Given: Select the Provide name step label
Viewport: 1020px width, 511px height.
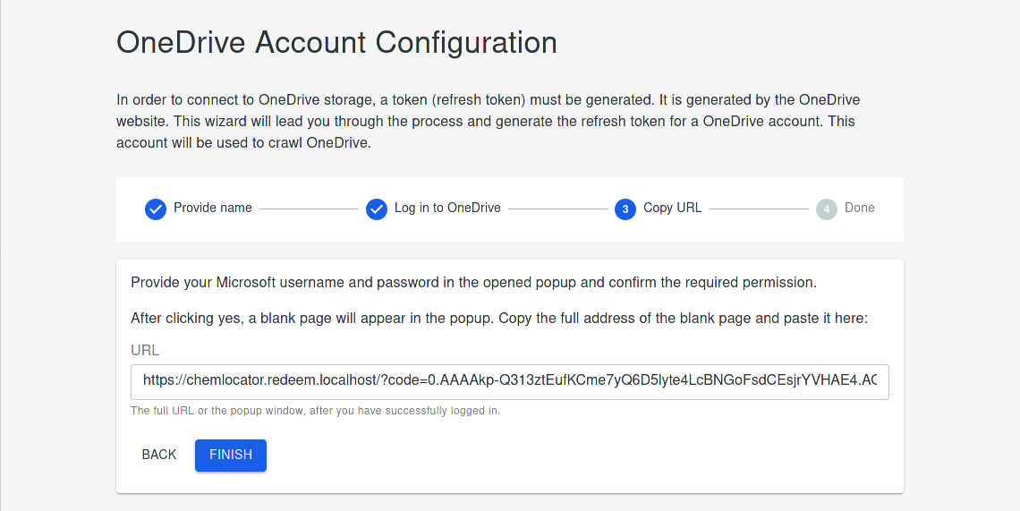Looking at the screenshot, I should pyautogui.click(x=213, y=208).
